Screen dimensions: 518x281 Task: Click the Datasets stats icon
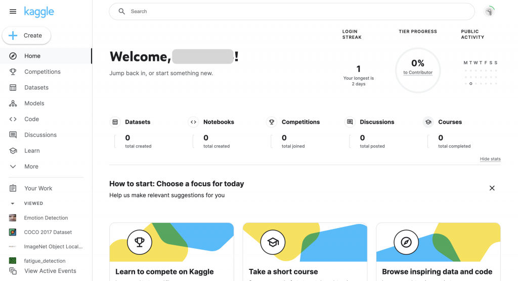tap(115, 122)
